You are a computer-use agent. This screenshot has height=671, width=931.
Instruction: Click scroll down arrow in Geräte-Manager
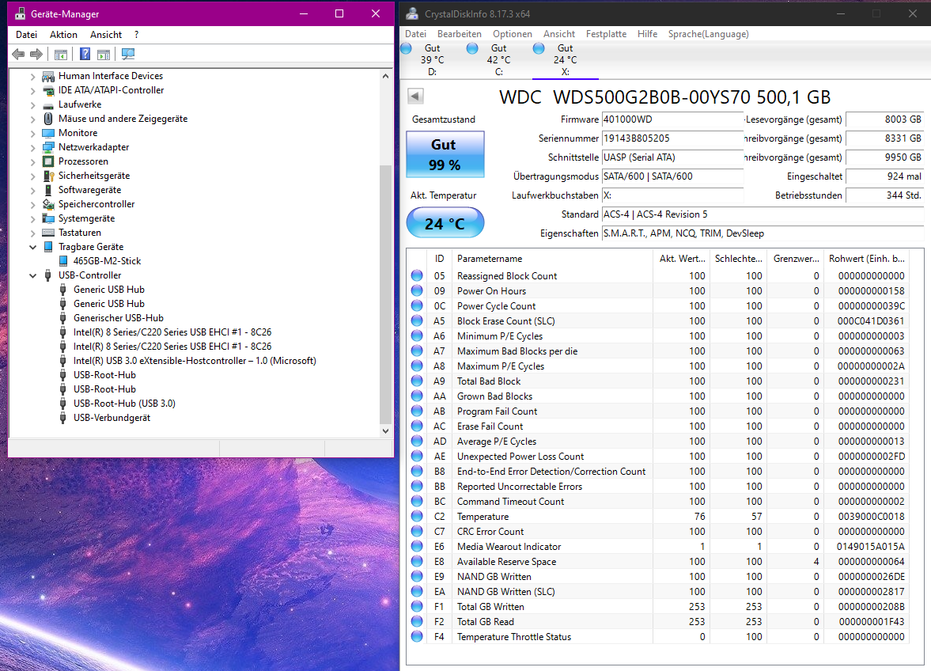click(x=385, y=431)
